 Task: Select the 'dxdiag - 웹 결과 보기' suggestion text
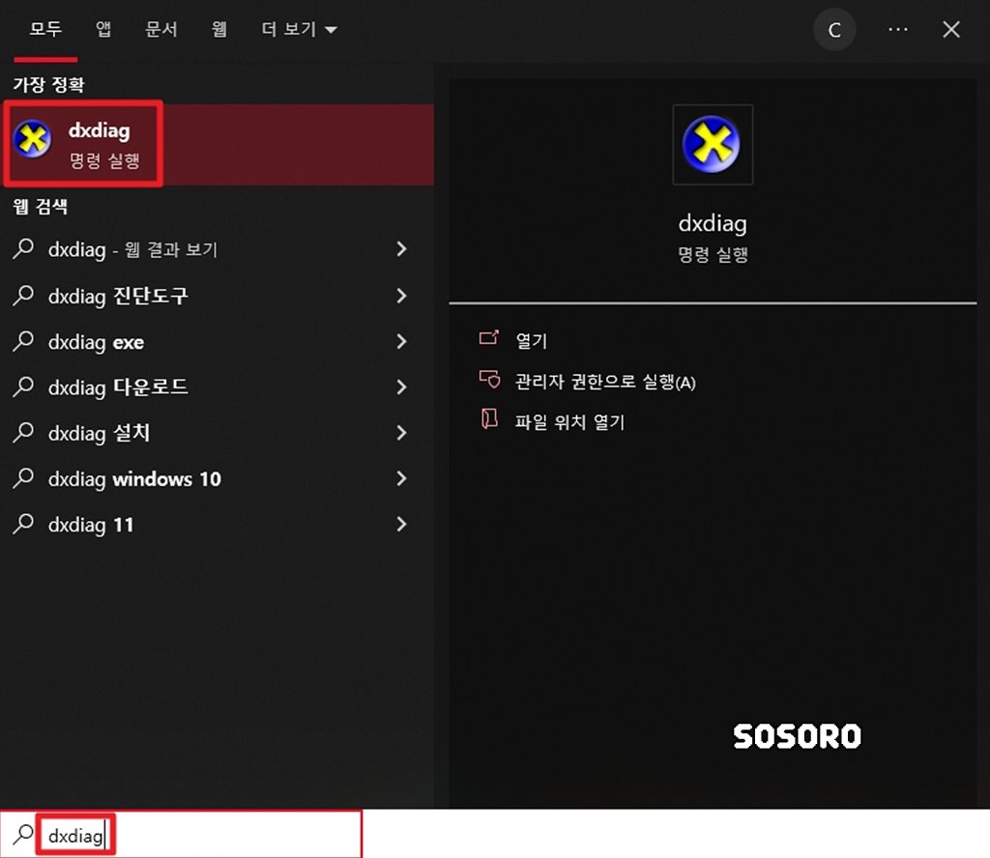132,250
